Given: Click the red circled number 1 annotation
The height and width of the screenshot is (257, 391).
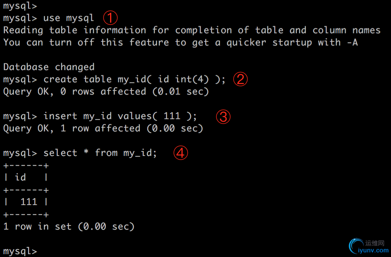Looking at the screenshot, I should pyautogui.click(x=110, y=18).
